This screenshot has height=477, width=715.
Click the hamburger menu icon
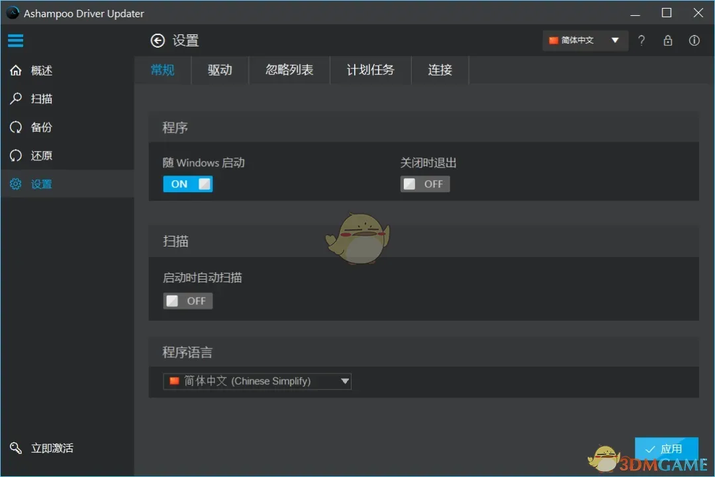15,40
